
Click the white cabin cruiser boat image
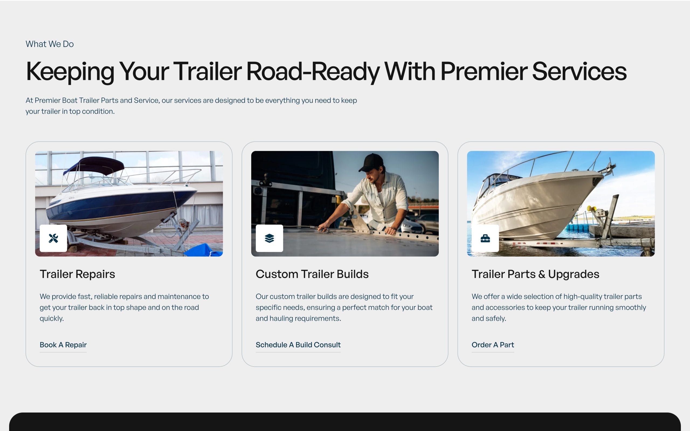point(561,204)
